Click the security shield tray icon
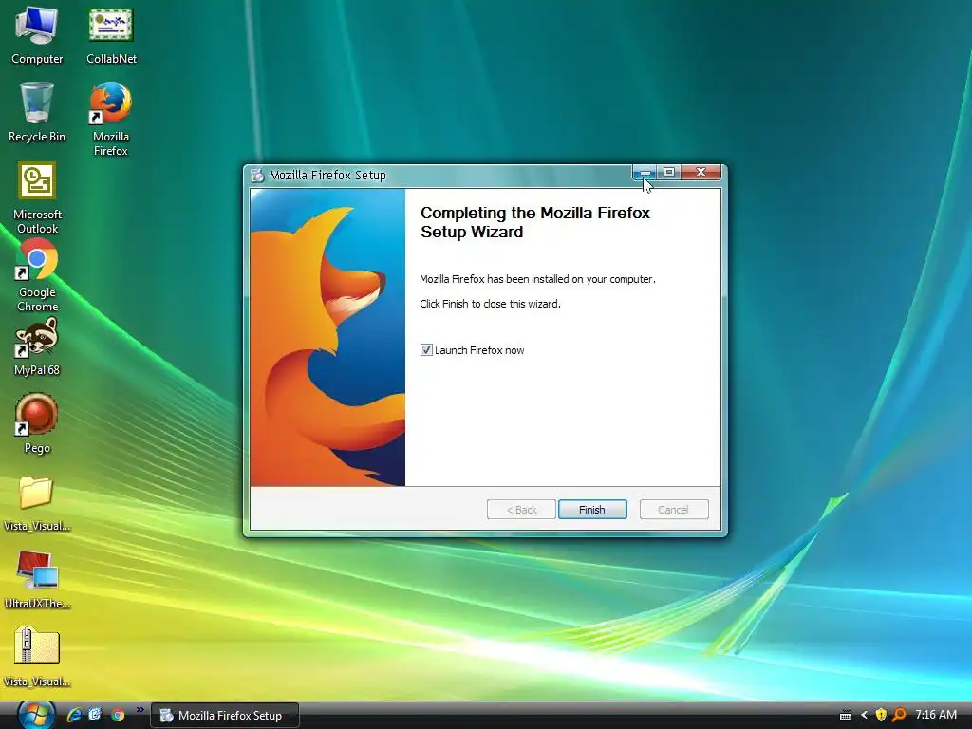This screenshot has width=972, height=729. [x=880, y=716]
